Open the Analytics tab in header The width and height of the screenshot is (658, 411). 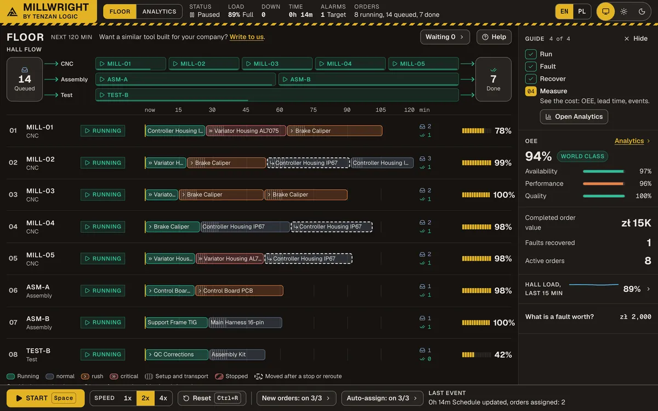pos(159,12)
